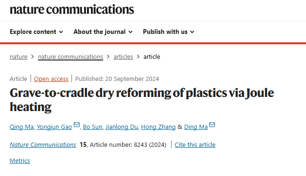This screenshot has height=176, width=306.
Task: Open the Explore content menu
Action: [x=36, y=32]
